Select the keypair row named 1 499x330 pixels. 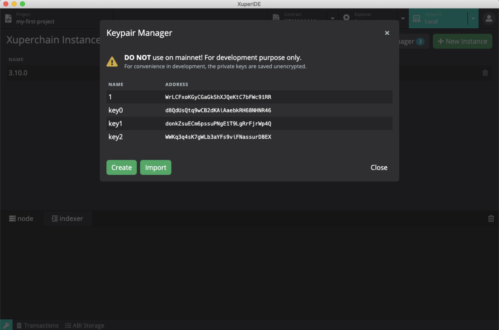249,97
